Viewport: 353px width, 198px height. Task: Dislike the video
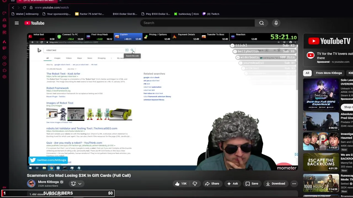(x=195, y=184)
